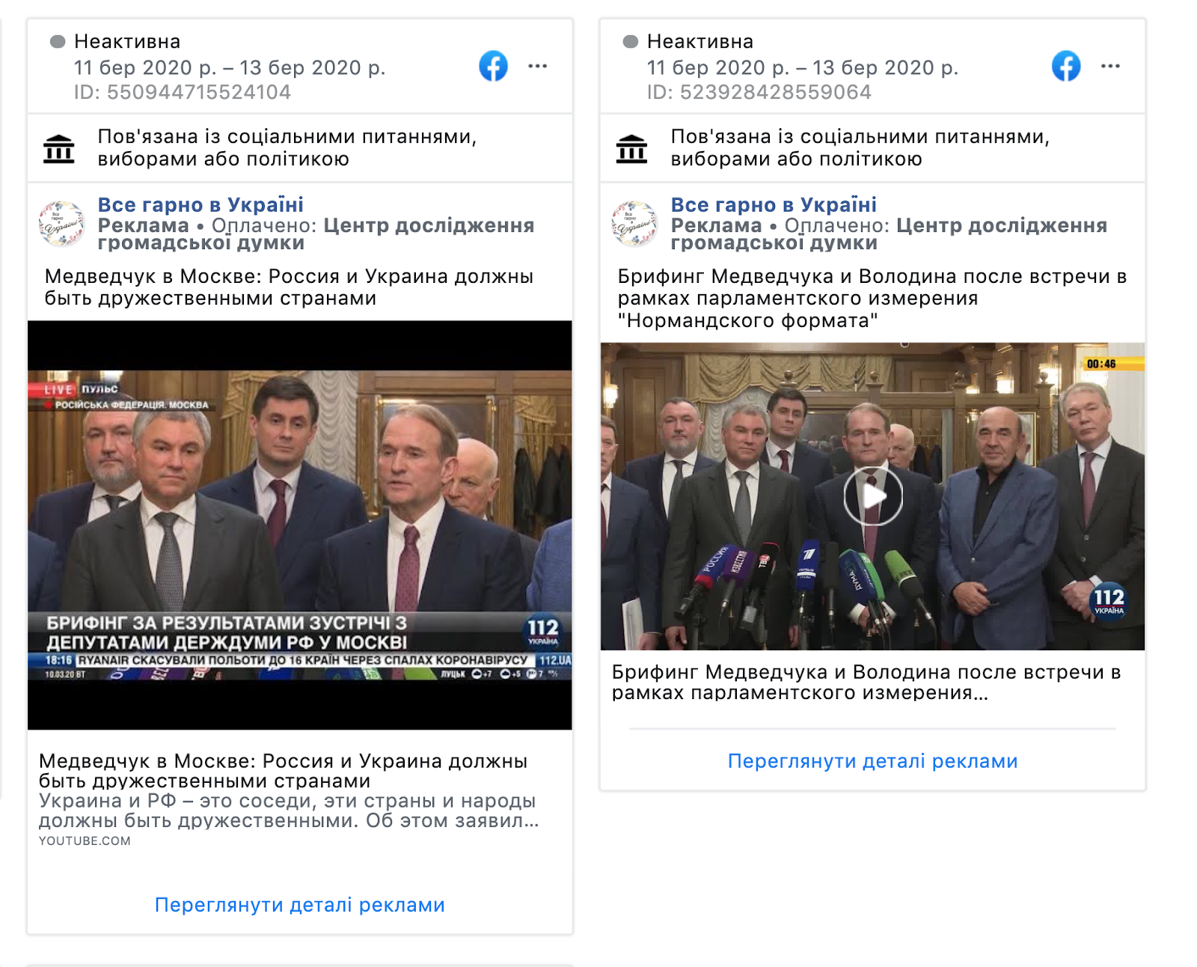Click 'Переглянути деталі реклами' on left ad
The width and height of the screenshot is (1197, 967).
[x=299, y=905]
